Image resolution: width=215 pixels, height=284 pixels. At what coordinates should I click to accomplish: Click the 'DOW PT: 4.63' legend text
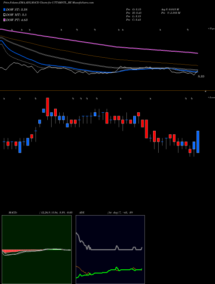click(17, 20)
